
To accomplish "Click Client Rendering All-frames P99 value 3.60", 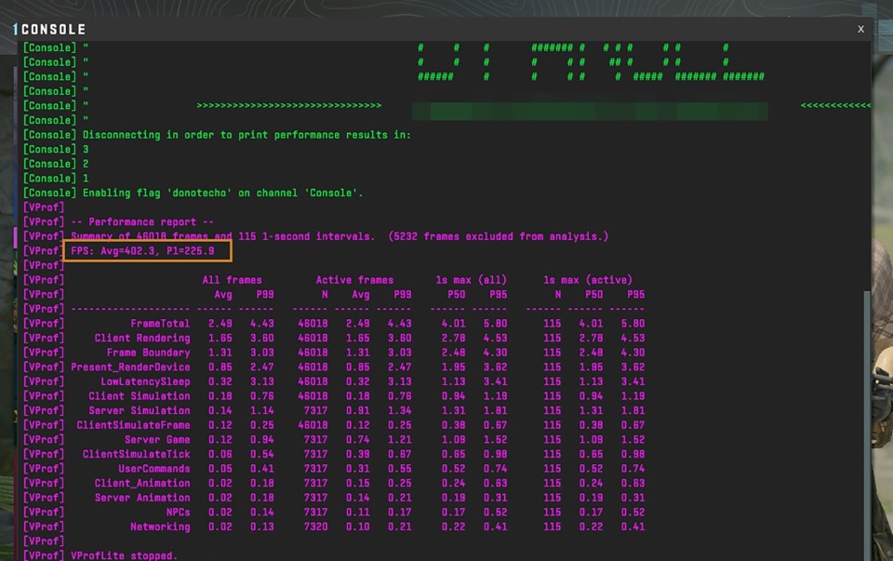I will pos(262,338).
